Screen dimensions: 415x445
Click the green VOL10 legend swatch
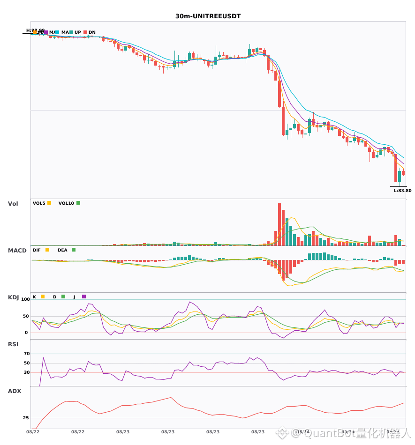point(78,203)
